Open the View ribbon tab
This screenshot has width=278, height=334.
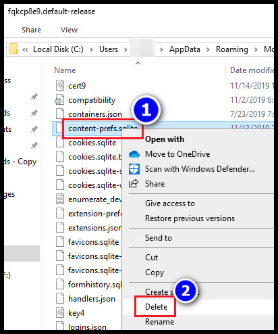[x=69, y=30]
